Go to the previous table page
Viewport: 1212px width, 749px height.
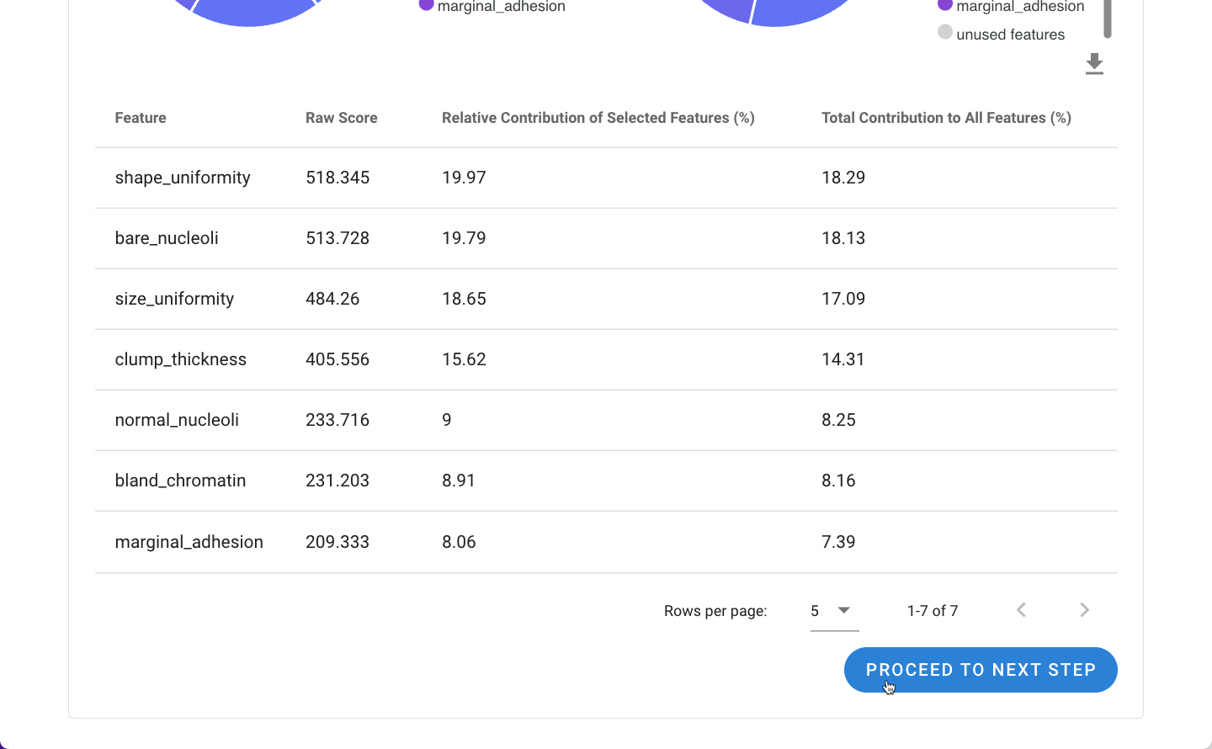pos(1021,610)
